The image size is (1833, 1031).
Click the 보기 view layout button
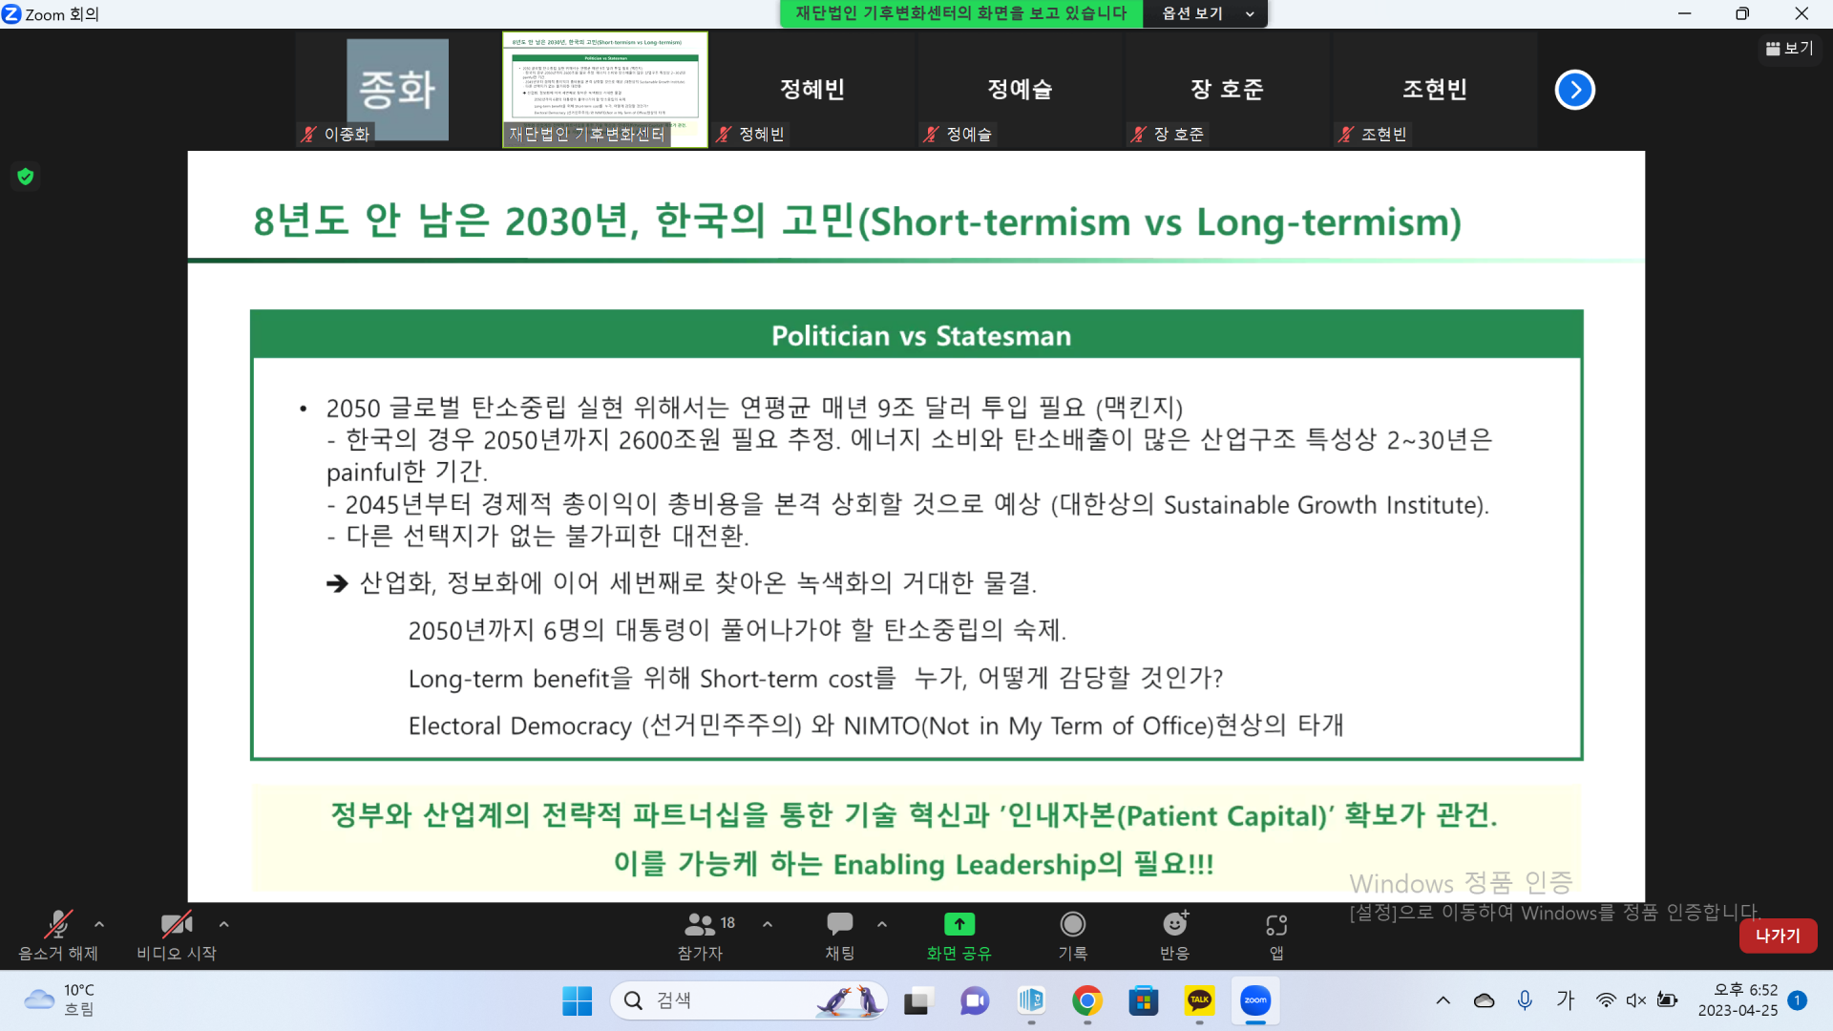pyautogui.click(x=1790, y=48)
